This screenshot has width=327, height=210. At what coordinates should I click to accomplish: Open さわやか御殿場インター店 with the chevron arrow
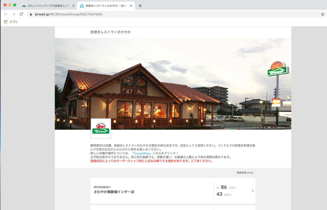pos(253,191)
